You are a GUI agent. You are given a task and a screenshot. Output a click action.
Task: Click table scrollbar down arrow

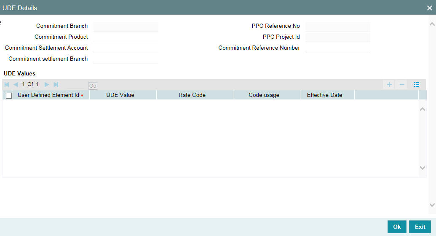[x=423, y=168]
